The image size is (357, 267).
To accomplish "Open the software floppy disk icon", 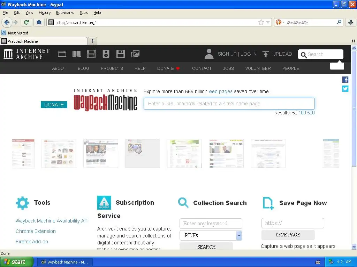I will 120,54.
